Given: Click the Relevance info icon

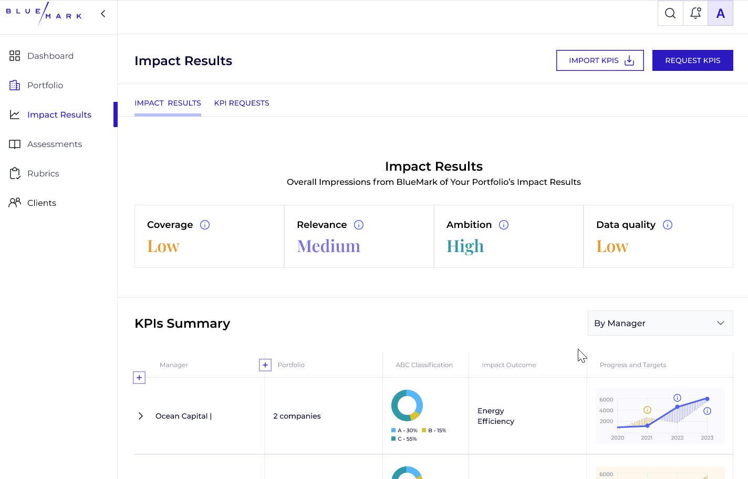Looking at the screenshot, I should 359,225.
